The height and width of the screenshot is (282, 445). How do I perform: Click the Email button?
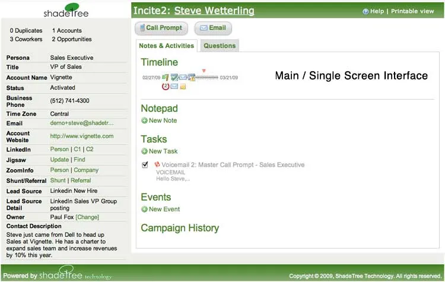213,28
